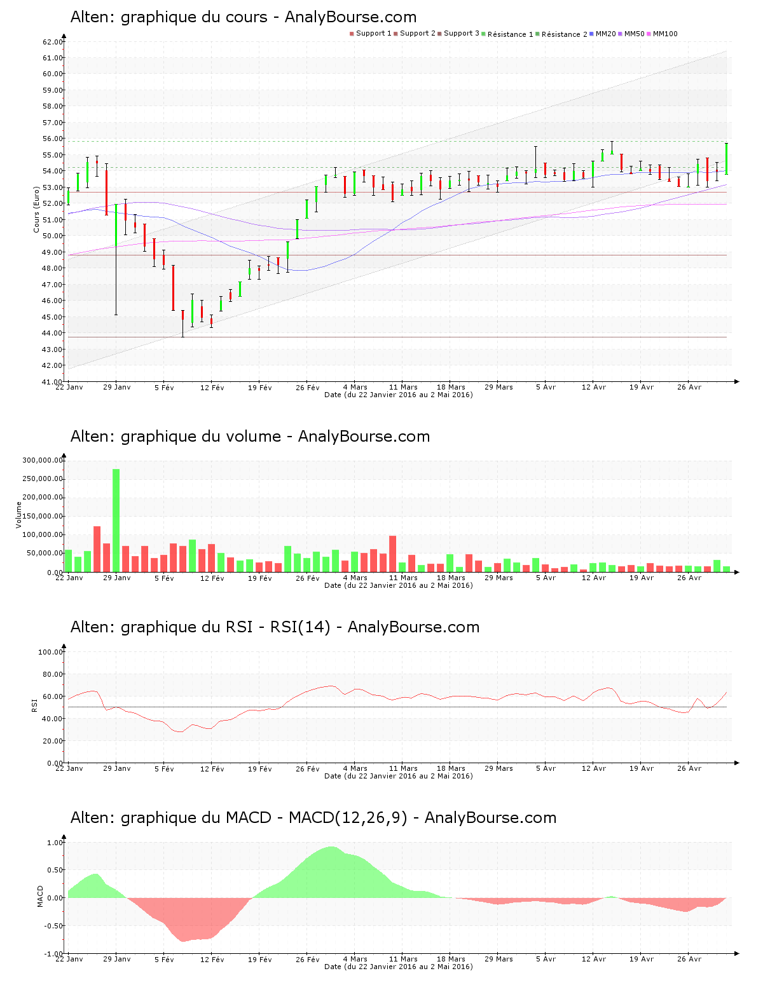Select the Support 3 legend label

[462, 34]
